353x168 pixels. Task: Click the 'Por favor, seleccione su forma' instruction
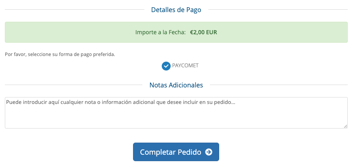point(38,54)
